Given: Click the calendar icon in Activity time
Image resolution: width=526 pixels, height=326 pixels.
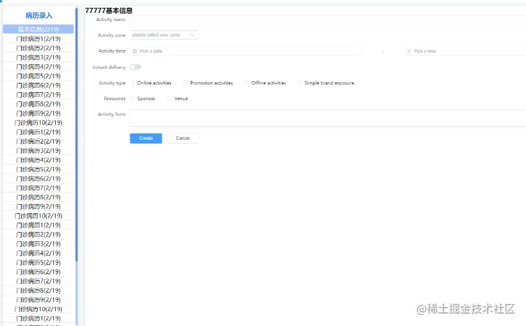Looking at the screenshot, I should pos(134,51).
